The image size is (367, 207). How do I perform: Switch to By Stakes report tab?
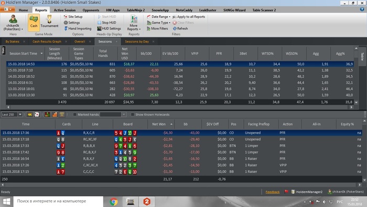pos(13,42)
